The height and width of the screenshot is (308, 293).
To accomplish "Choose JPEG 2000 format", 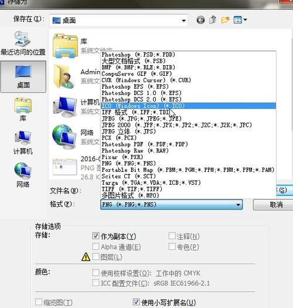I will point(189,125).
